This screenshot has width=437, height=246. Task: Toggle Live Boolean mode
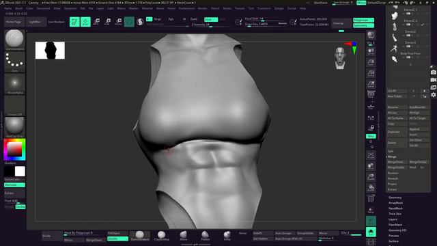pos(56,22)
